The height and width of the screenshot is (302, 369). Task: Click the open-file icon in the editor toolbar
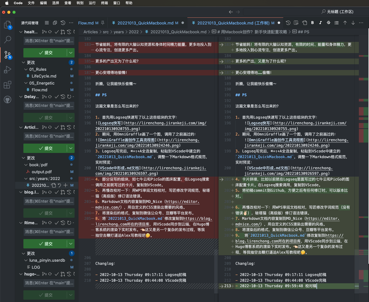click(x=305, y=23)
